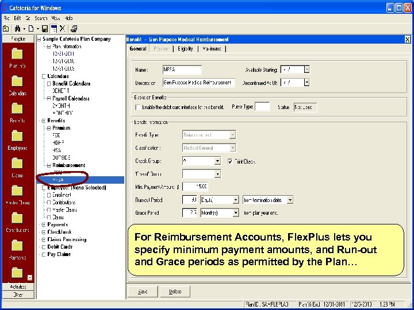Switch sidebar to the Other group

[x=18, y=294]
